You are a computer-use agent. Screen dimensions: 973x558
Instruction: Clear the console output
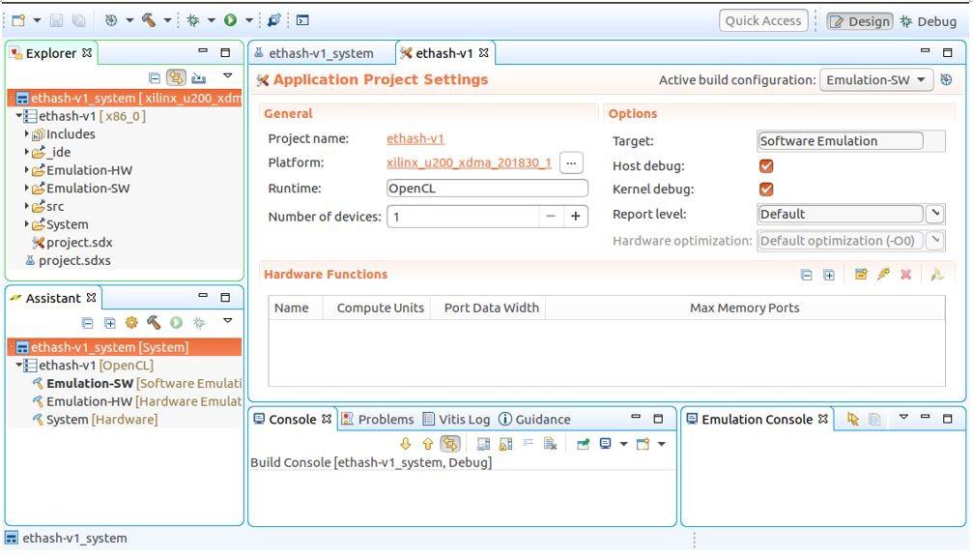[550, 444]
